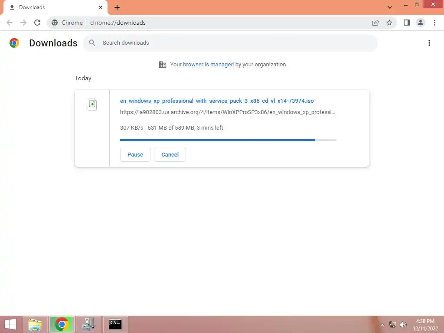Screen dimensions: 444x333
Task: Minimize the Chrome window
Action: point(406,4)
